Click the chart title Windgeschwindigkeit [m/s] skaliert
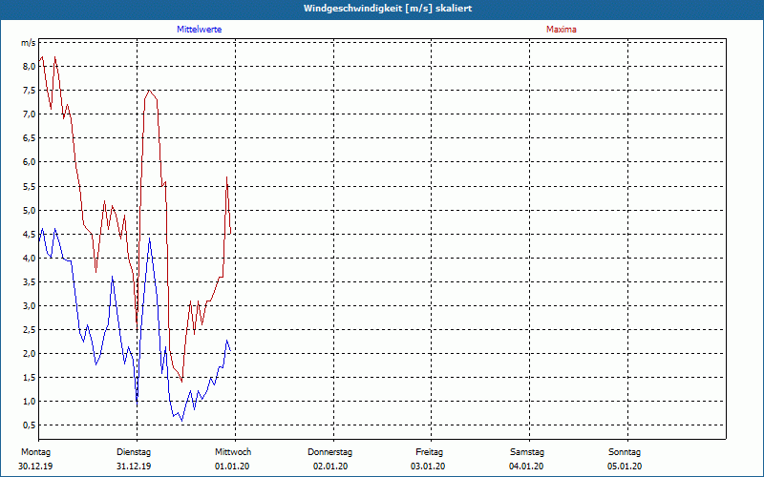This screenshot has height=477, width=764. tap(388, 9)
